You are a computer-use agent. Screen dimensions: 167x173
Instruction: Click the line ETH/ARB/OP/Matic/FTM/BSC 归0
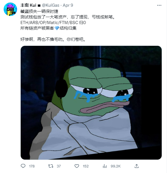53,23
